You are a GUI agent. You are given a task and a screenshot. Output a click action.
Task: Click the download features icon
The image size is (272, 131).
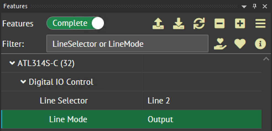179,24
